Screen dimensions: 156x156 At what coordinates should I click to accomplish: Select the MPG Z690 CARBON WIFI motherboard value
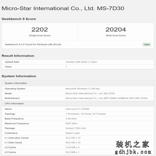tap(107, 98)
